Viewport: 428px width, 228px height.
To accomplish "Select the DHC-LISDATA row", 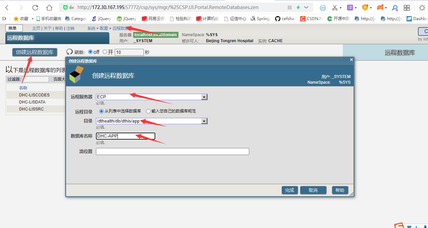I will (36, 102).
